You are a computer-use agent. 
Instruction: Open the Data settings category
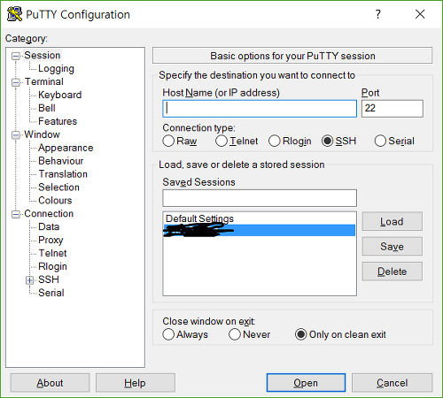pyautogui.click(x=49, y=226)
